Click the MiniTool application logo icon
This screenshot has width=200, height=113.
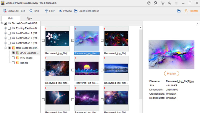coord(3,3)
